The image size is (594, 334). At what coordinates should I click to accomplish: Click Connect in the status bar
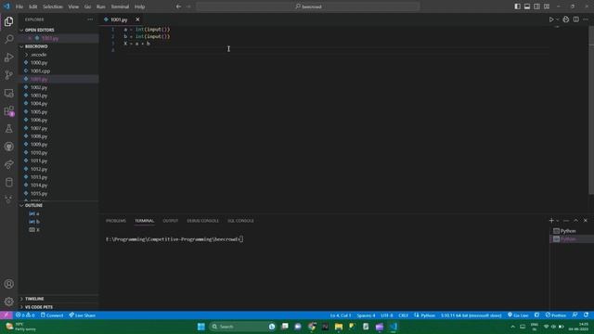[52, 315]
